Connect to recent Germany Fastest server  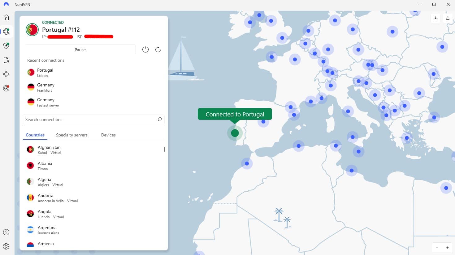[93, 102]
